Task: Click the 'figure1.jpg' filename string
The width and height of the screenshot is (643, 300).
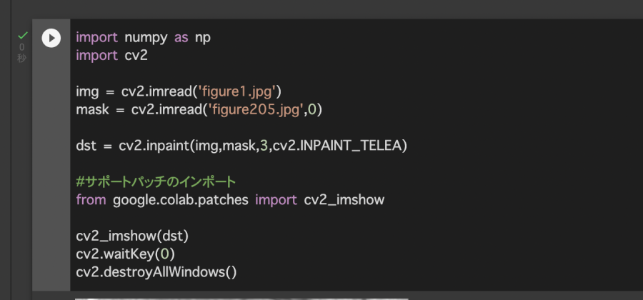Action: point(240,91)
